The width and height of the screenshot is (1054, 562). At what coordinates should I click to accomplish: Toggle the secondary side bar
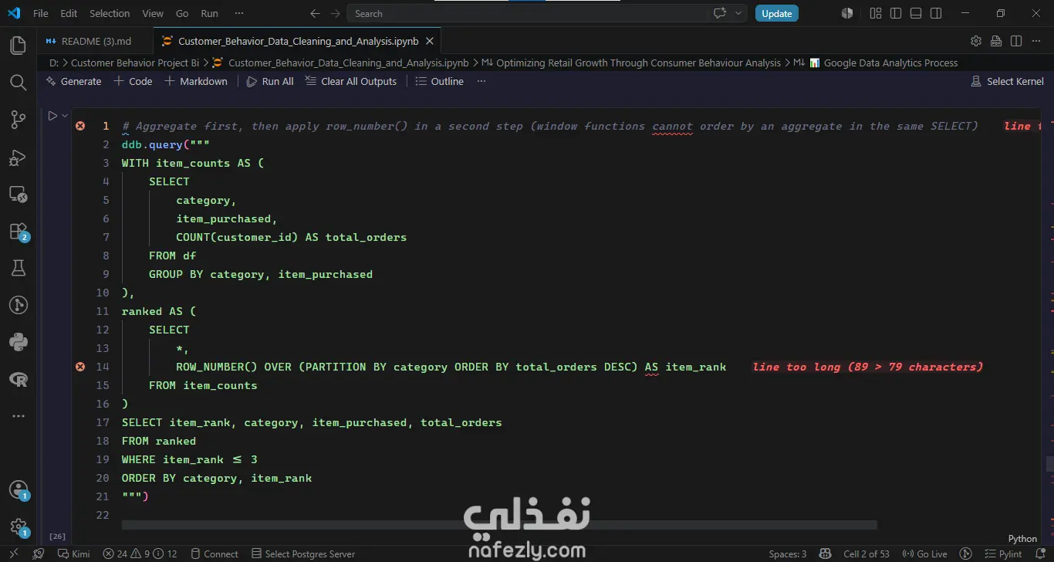coord(936,13)
